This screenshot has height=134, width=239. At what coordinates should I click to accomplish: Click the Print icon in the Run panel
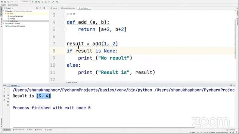coord(8,102)
